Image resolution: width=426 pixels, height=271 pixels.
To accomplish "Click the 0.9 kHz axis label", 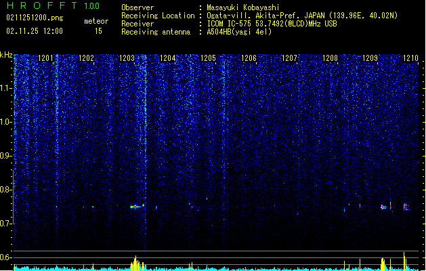I will [5, 156].
